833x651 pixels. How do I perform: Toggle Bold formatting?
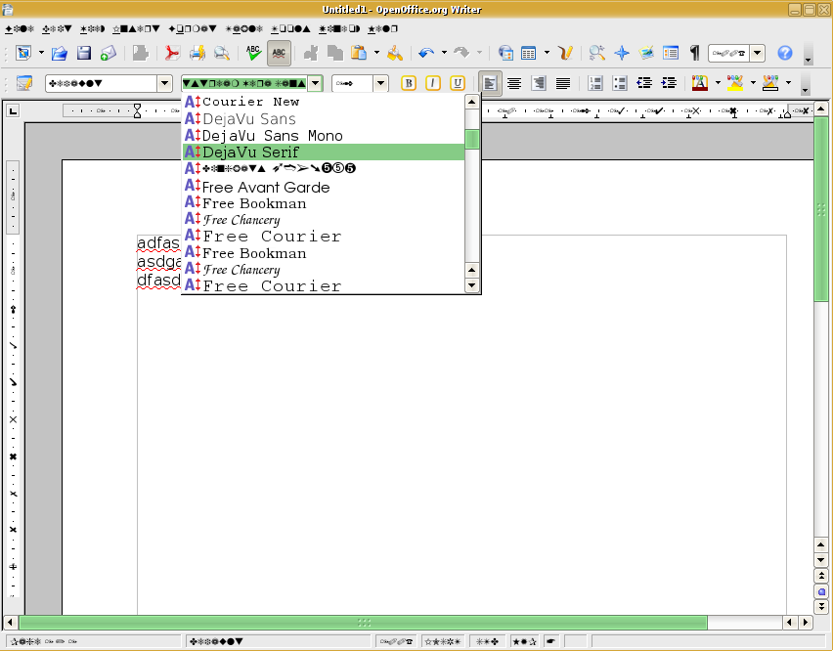point(409,83)
